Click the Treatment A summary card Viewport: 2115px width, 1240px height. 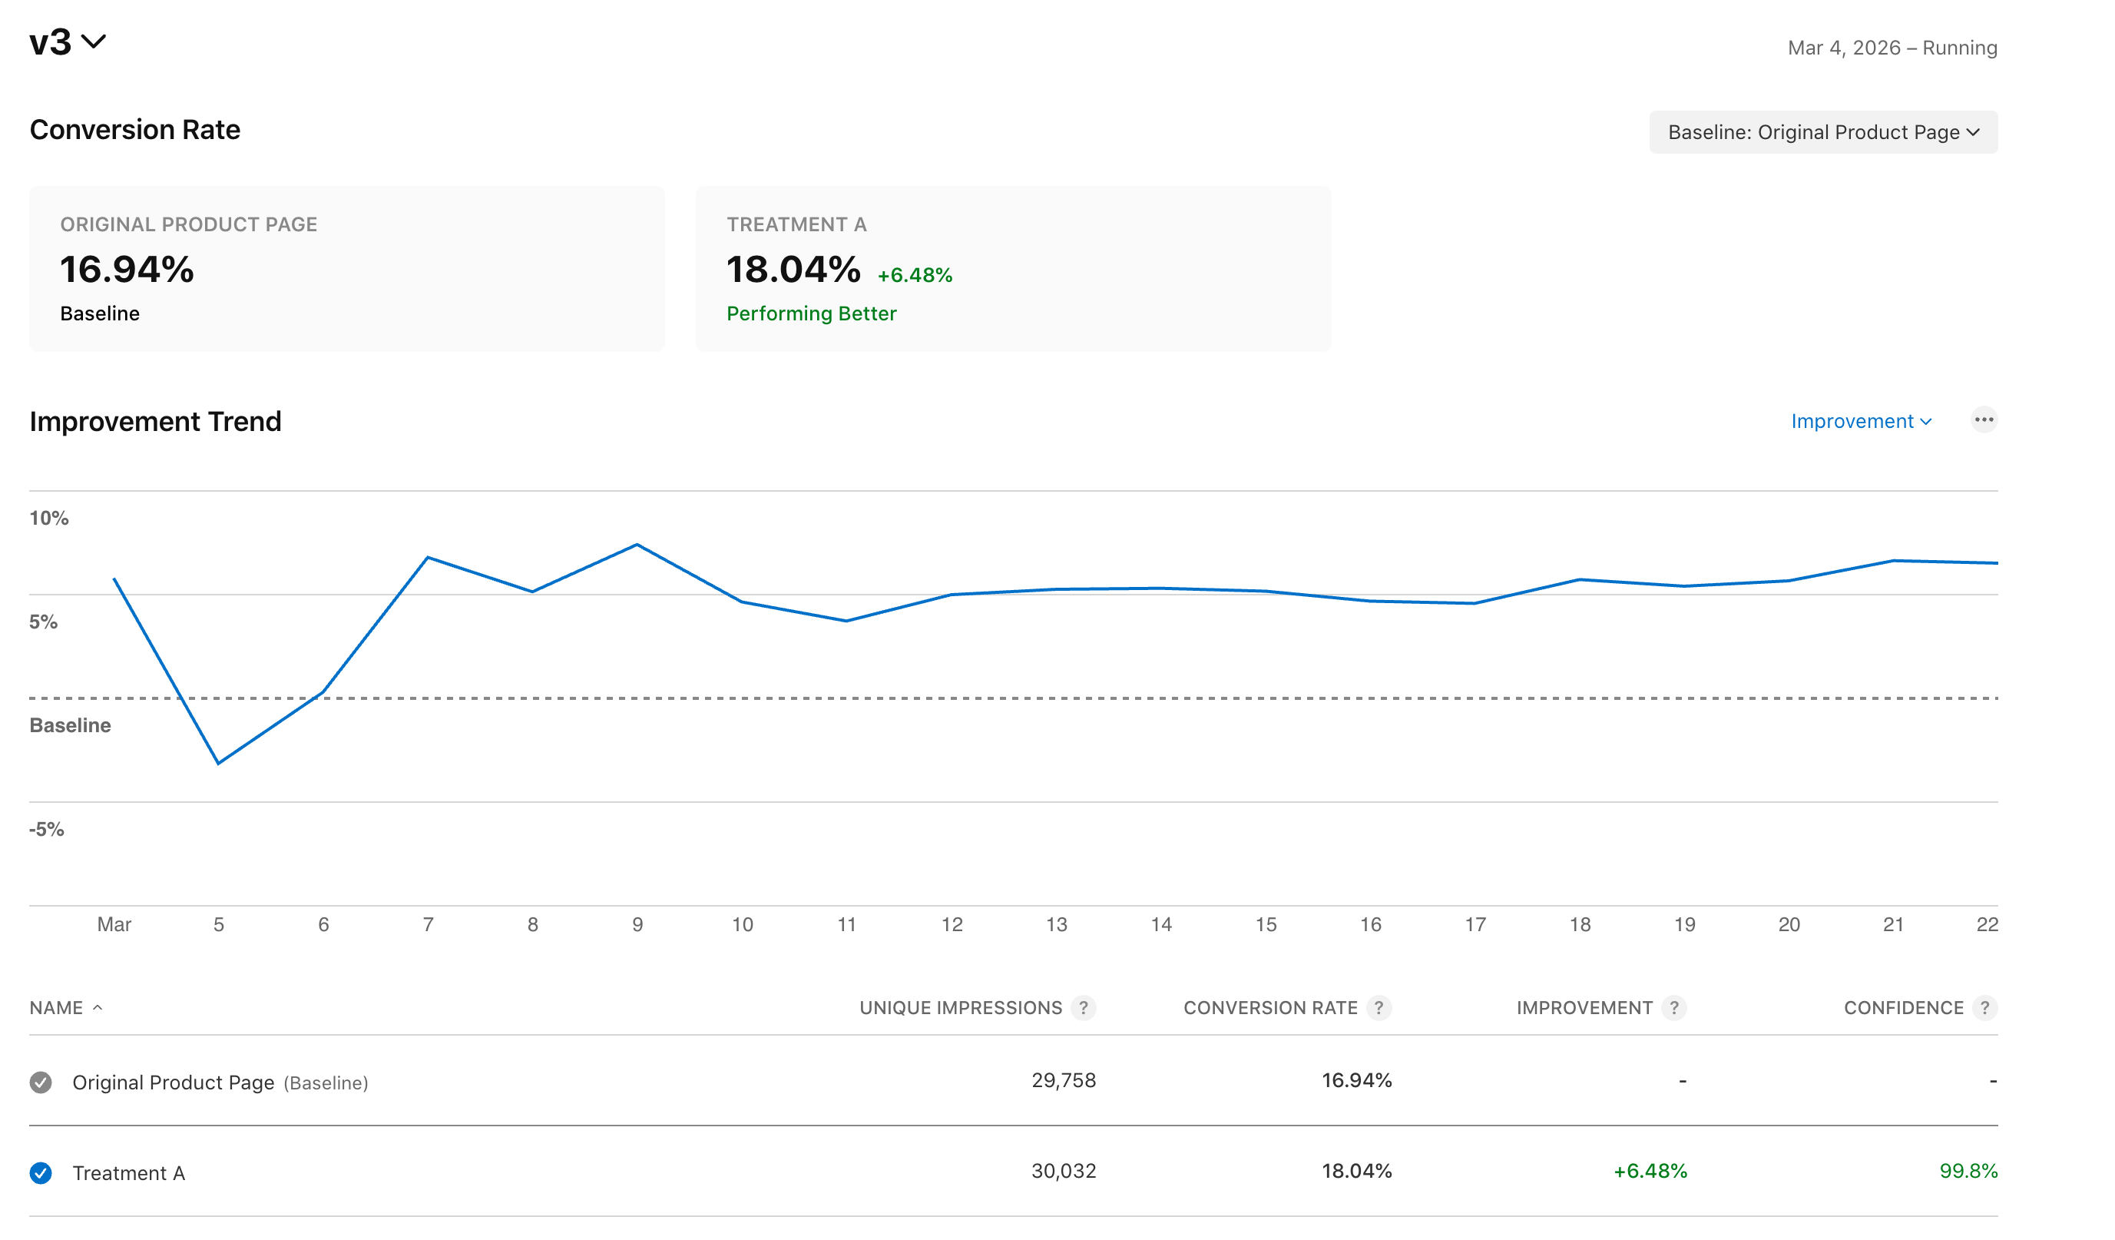coord(1012,269)
